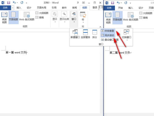This screenshot has height=116, width=154.
Task: Toggle Synchronous Scrolling (同步滚动)
Action: [108, 35]
